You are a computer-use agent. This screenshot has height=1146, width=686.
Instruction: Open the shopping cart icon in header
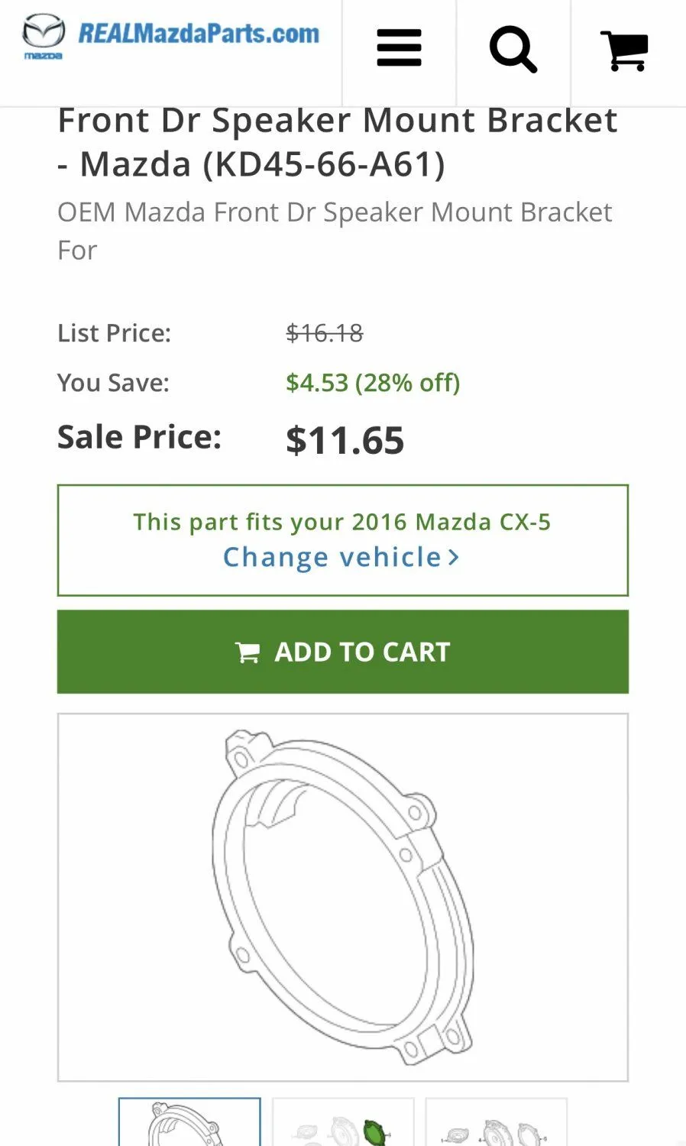click(x=624, y=50)
